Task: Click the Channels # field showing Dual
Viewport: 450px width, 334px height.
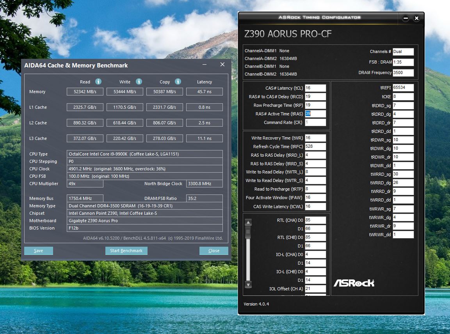Action: tap(403, 51)
